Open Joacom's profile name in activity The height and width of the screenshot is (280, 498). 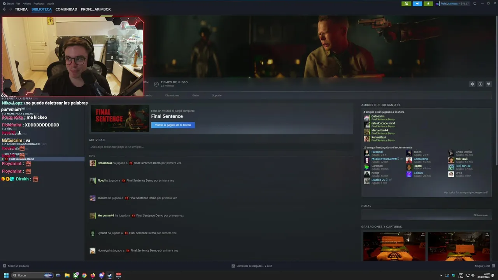pos(102,198)
